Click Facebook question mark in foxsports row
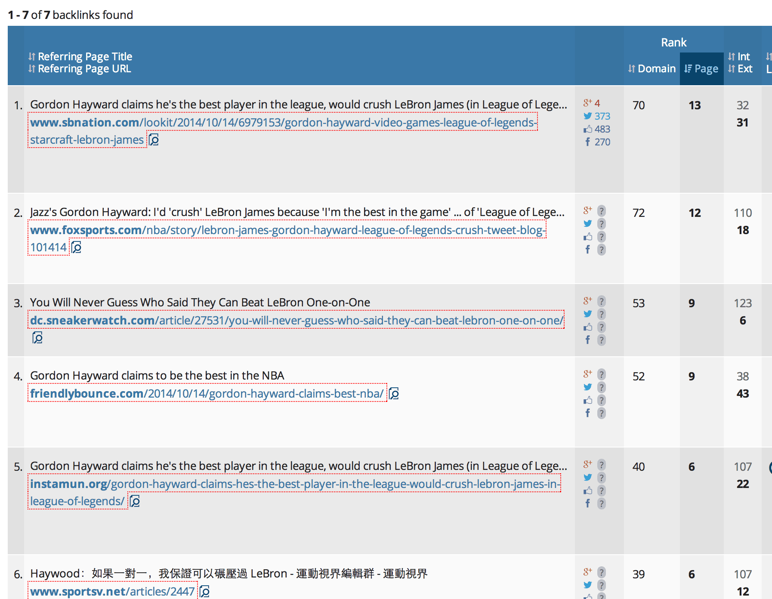The image size is (772, 599). click(602, 250)
